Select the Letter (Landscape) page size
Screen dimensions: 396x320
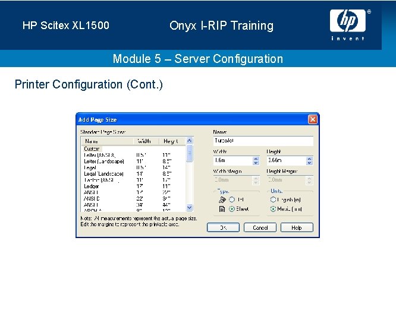point(134,161)
